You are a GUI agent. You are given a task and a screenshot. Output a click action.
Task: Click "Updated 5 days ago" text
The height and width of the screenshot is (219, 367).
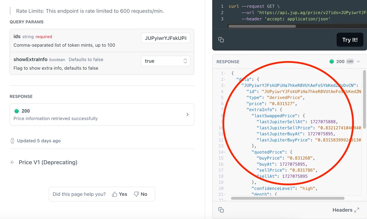click(x=39, y=141)
